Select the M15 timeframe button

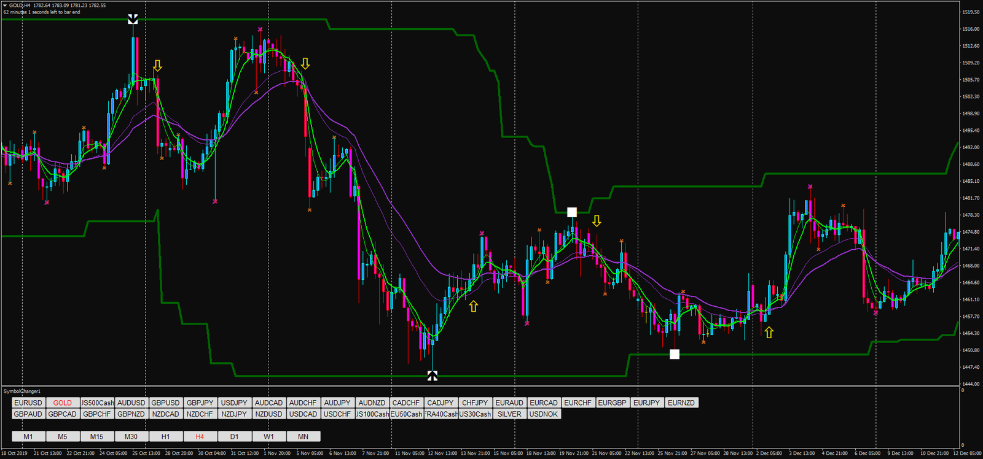pos(96,436)
